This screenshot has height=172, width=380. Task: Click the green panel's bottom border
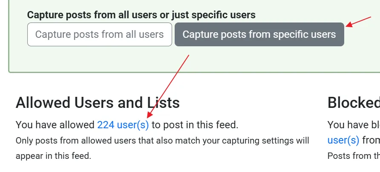click(194, 72)
